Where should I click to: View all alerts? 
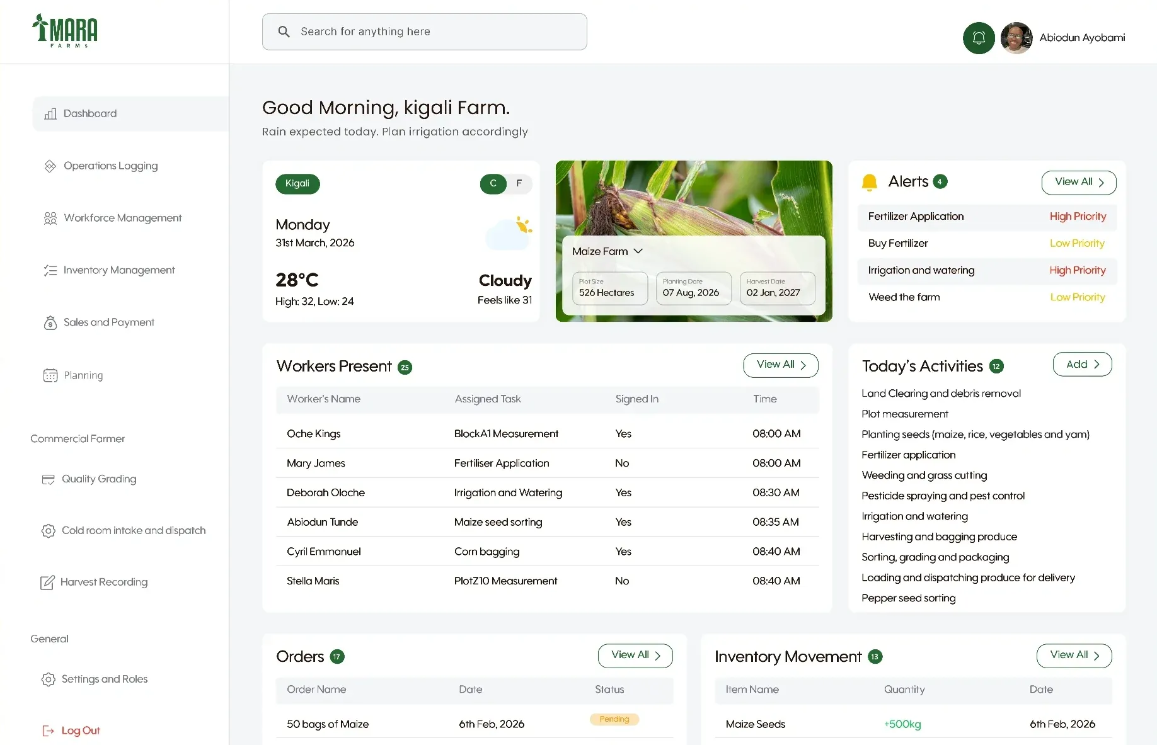(1079, 182)
